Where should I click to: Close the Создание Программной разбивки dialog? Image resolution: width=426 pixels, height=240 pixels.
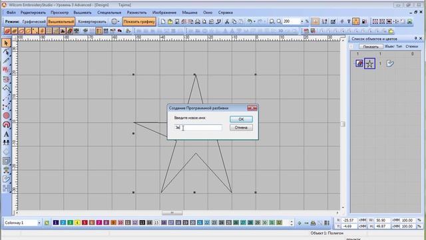252,108
